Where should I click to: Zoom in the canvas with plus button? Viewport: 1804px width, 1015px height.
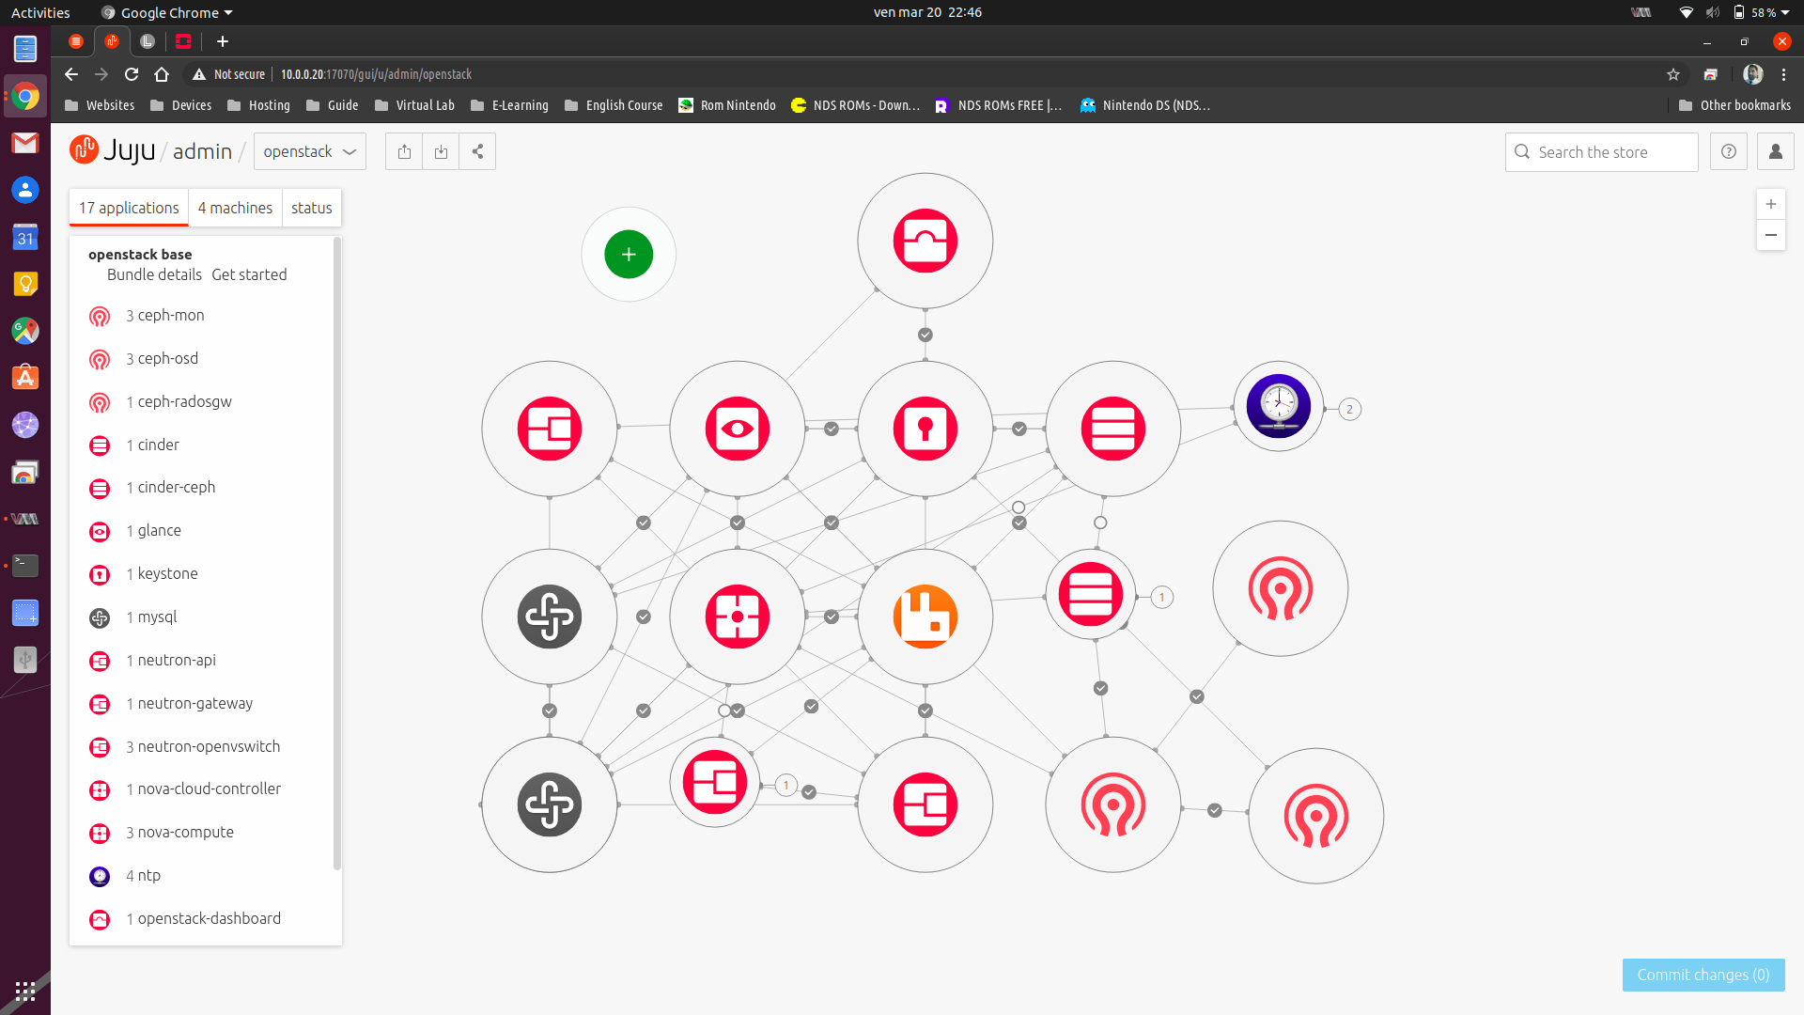pyautogui.click(x=1770, y=204)
